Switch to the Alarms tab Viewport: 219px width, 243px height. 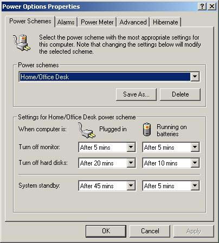pos(66,22)
